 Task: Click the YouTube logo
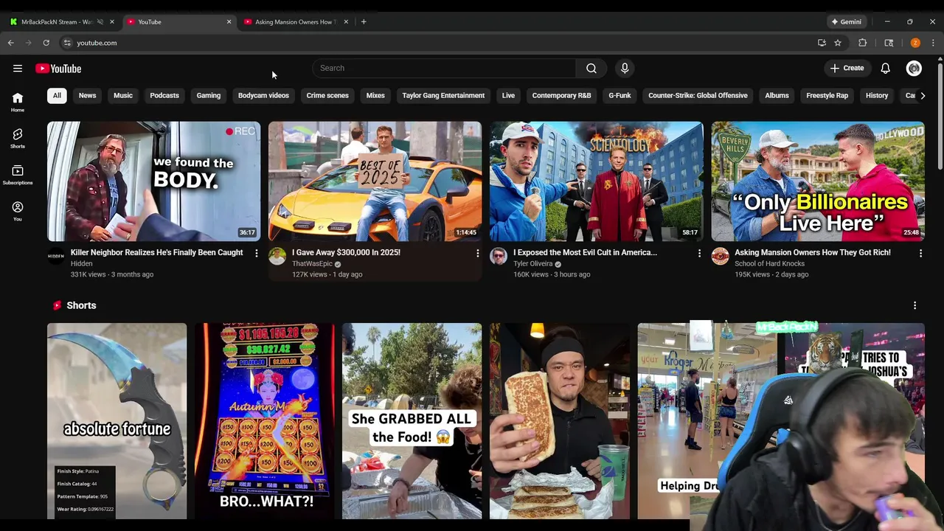[x=58, y=69]
